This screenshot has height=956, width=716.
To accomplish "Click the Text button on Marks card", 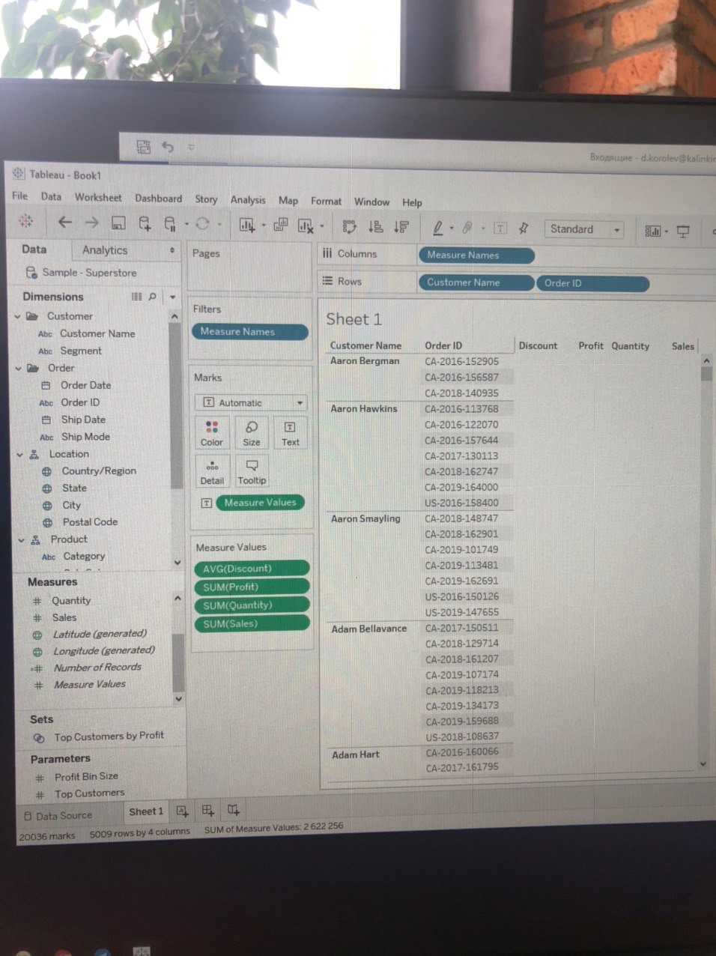I will pyautogui.click(x=290, y=432).
